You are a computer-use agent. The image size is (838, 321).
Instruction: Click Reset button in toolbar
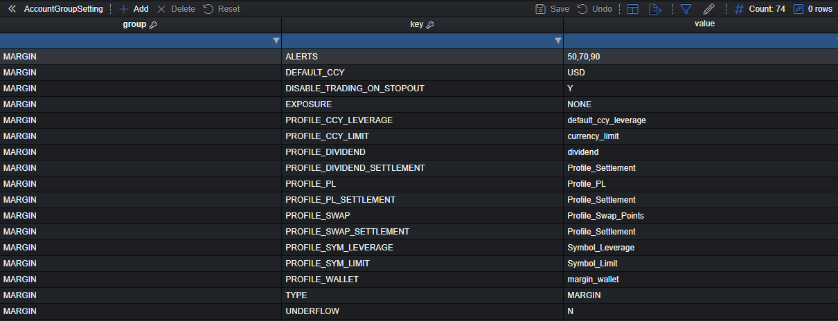[x=222, y=9]
